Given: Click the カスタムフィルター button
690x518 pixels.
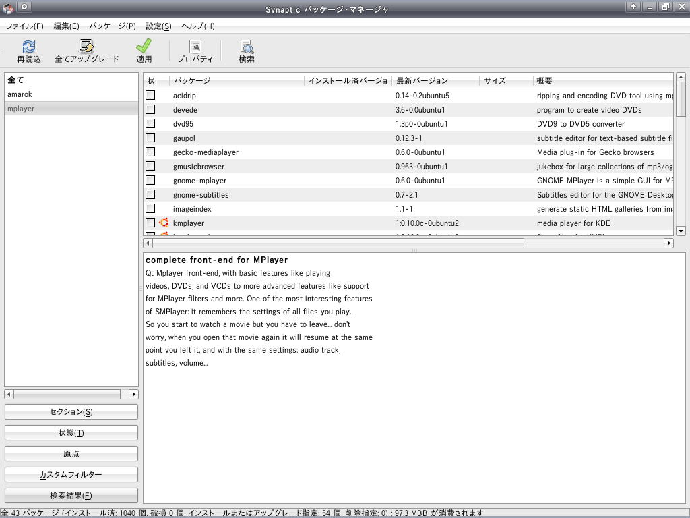Looking at the screenshot, I should (x=71, y=475).
